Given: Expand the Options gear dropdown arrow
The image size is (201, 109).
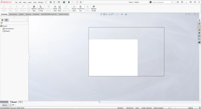Looking at the screenshot, I should 83,2.
